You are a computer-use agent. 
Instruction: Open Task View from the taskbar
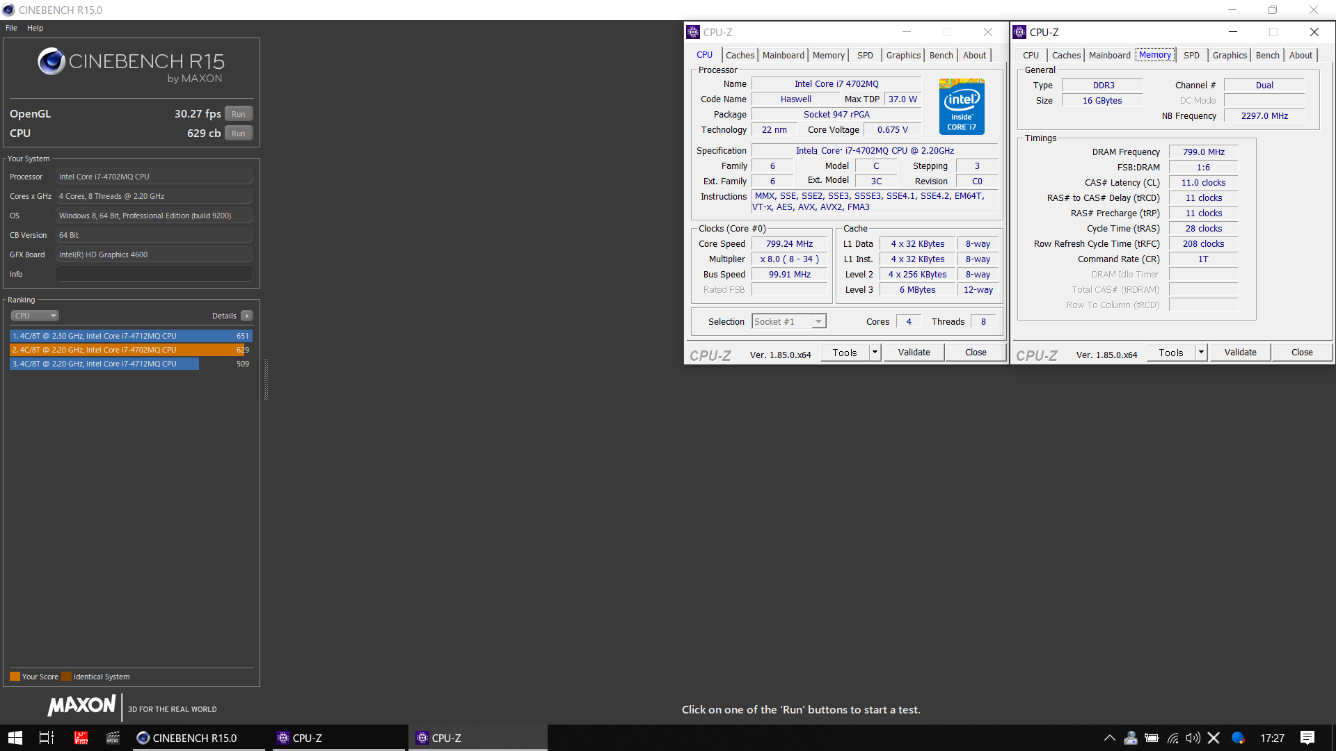coord(47,738)
